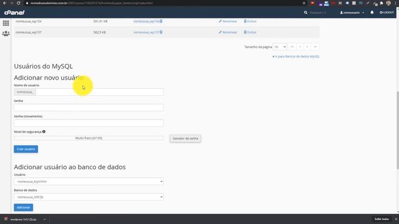Go to the first page of results
The height and width of the screenshot is (224, 399).
coord(292,47)
